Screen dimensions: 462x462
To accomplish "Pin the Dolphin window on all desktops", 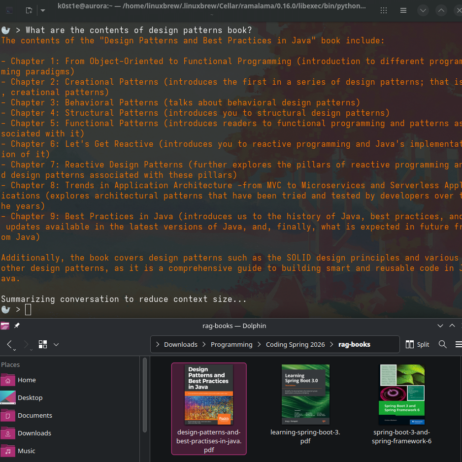I will pos(17,326).
